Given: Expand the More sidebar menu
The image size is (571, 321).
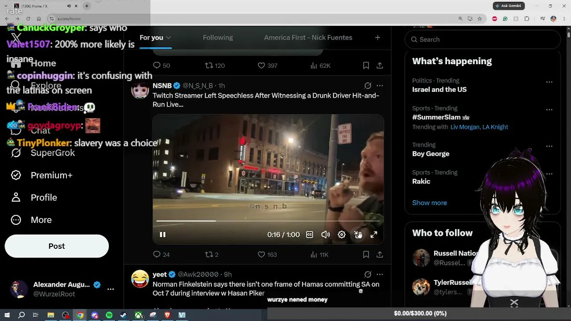Looking at the screenshot, I should pos(31,220).
